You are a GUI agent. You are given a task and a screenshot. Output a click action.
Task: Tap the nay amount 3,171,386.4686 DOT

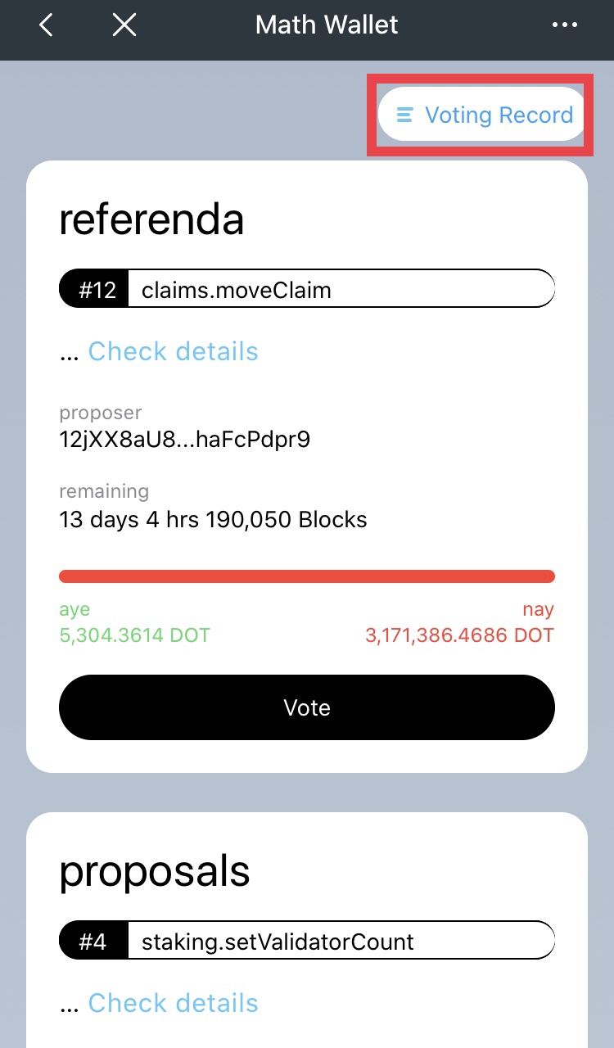tap(459, 635)
